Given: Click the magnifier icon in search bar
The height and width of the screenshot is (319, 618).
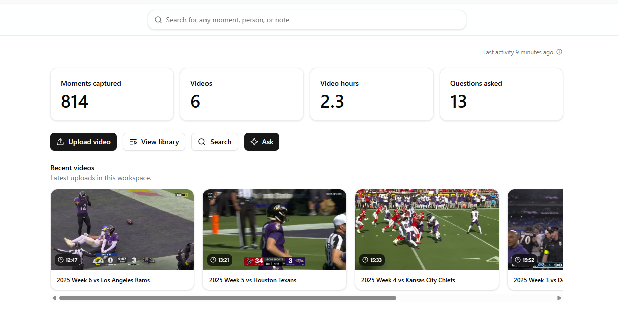Looking at the screenshot, I should click(158, 20).
